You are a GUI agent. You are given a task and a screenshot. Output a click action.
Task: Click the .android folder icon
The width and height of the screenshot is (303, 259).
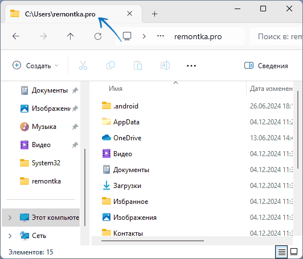click(107, 106)
